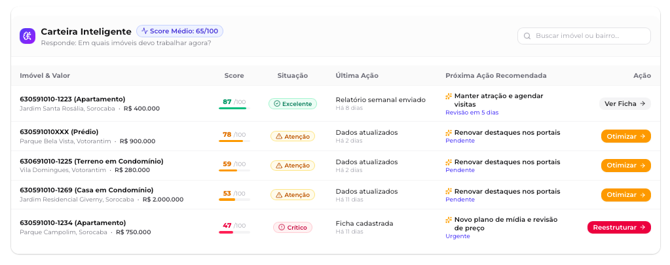Click the pulse icon in Score Médio badge

[x=145, y=31]
